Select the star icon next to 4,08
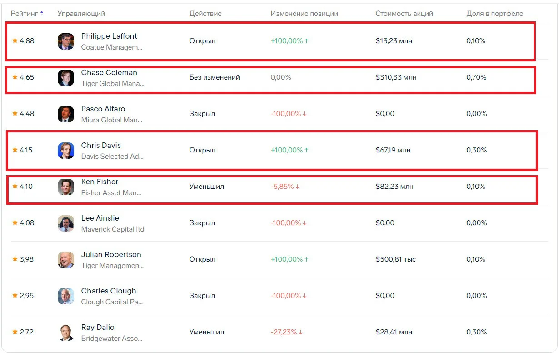Screen dimensions: 559x354 [15, 223]
